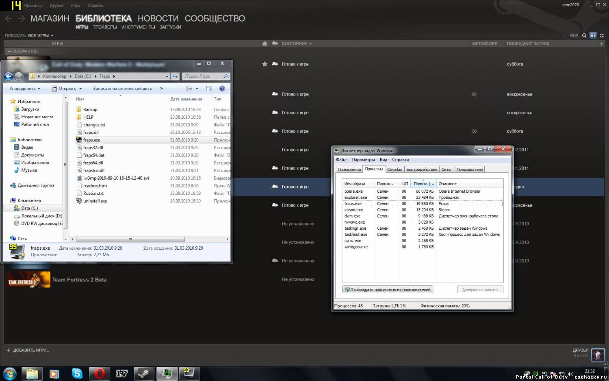Open Steam from taskbar
Screen dimensions: 609x381
tap(143, 373)
